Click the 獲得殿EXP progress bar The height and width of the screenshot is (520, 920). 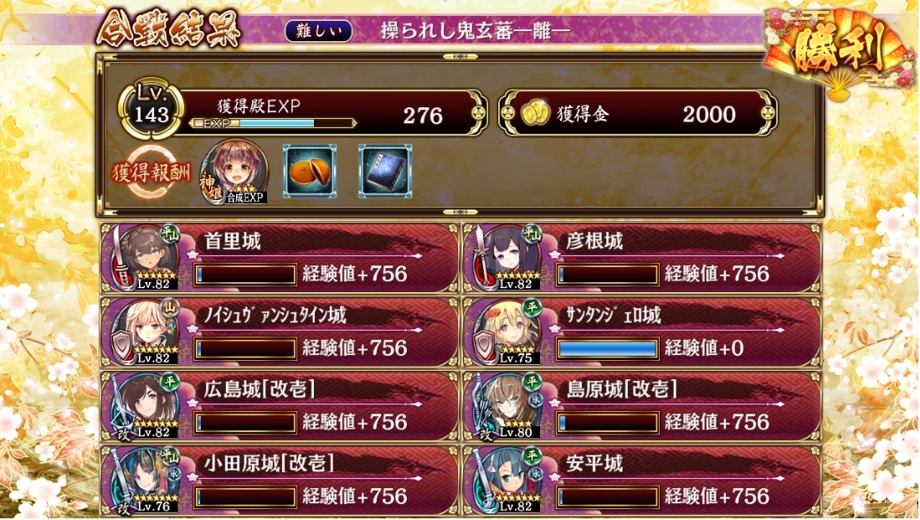click(274, 123)
